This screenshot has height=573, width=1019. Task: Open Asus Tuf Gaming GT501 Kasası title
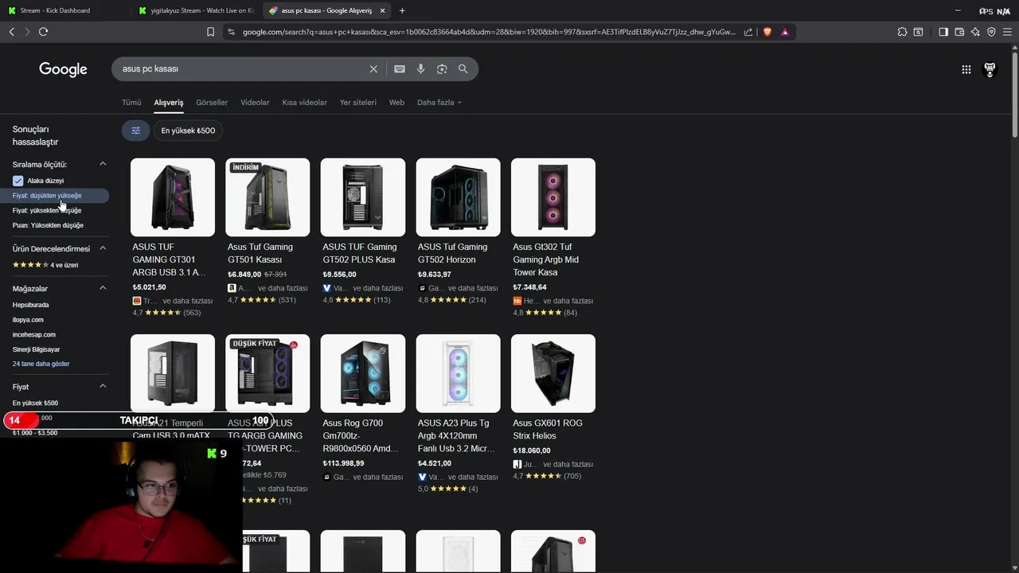[260, 253]
